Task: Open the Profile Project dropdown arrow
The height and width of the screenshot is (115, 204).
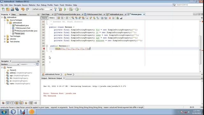Action: [x=80, y=9]
